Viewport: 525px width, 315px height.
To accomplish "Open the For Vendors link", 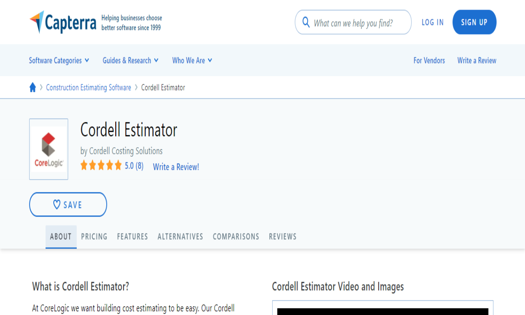I will click(429, 60).
